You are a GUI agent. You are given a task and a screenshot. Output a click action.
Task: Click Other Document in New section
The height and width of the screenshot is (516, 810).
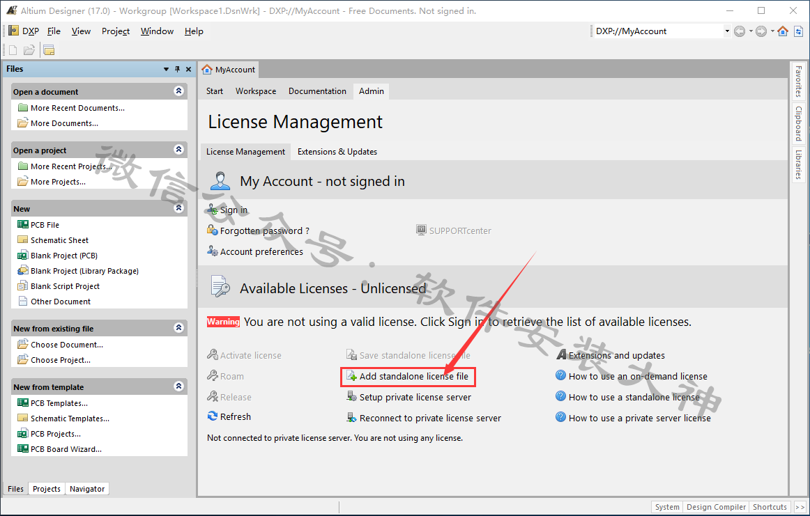(x=61, y=302)
